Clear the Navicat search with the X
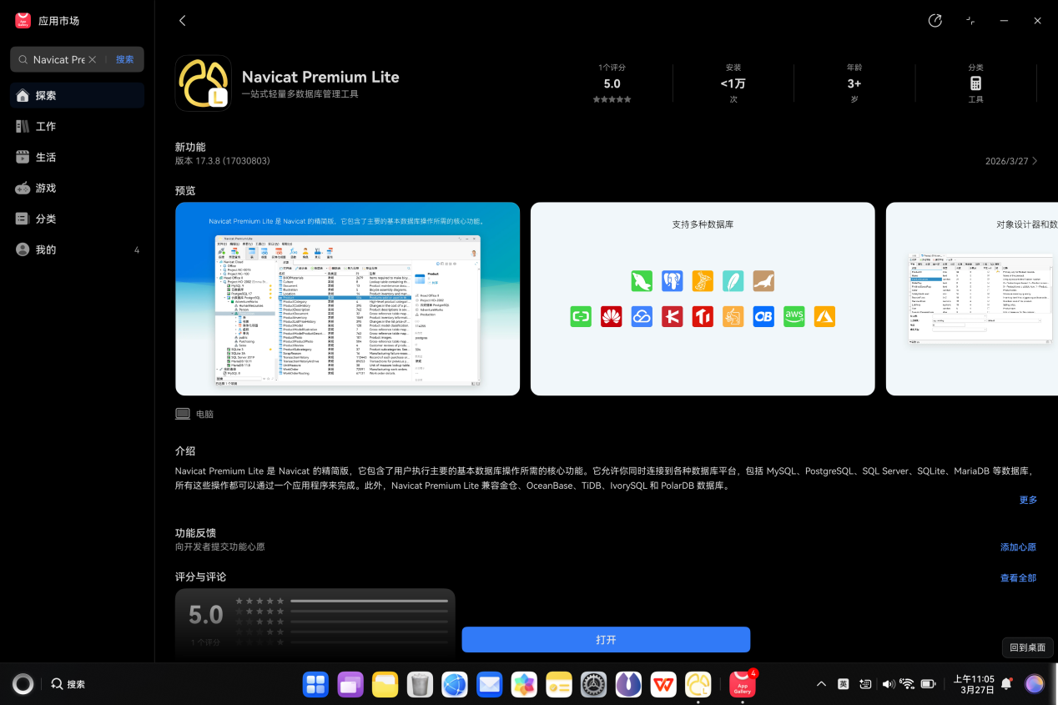Viewport: 1058px width, 705px height. pos(93,59)
